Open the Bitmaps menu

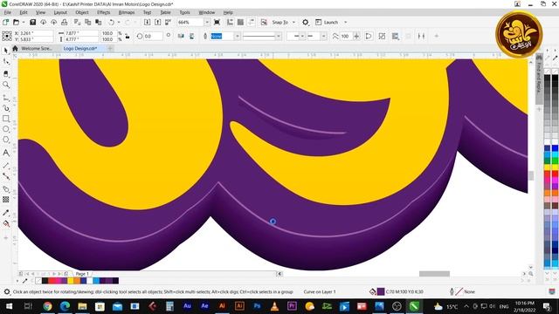[127, 12]
